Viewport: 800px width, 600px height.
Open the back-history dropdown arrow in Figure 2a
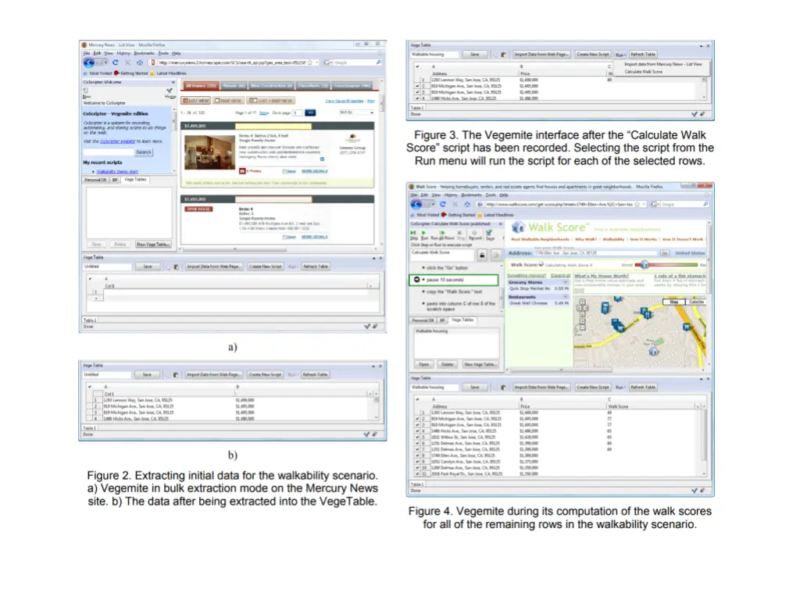[x=105, y=62]
